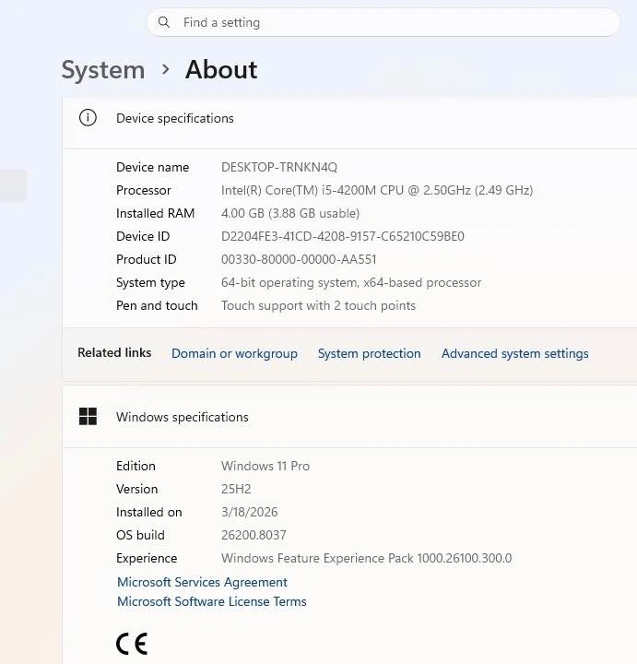The image size is (637, 664).
Task: Select the 64-bit operating system text
Action: pos(351,282)
